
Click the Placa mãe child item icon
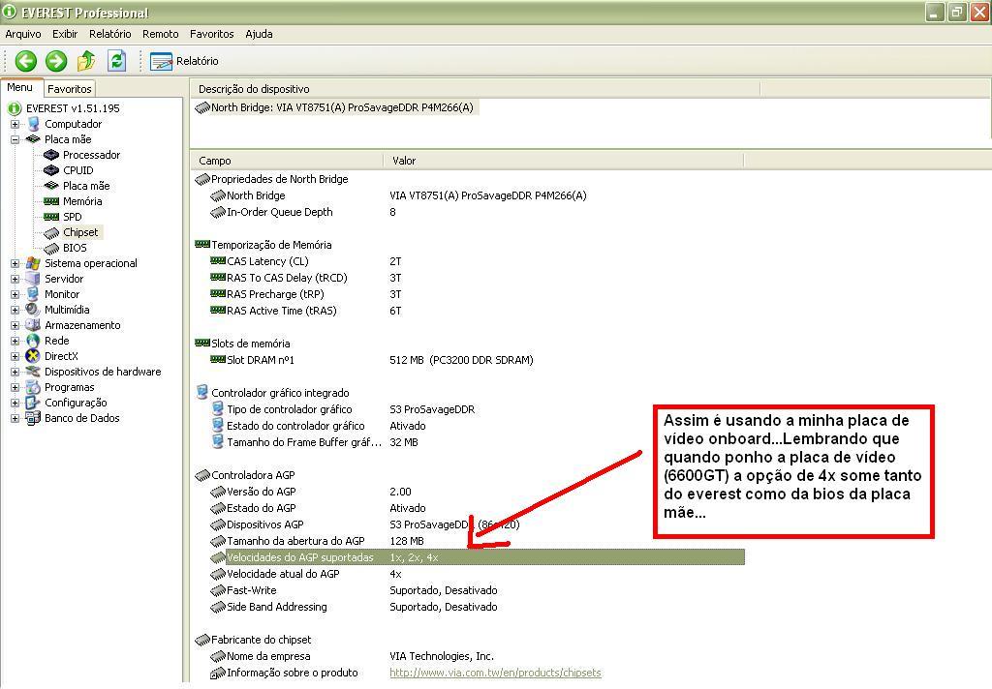point(51,186)
